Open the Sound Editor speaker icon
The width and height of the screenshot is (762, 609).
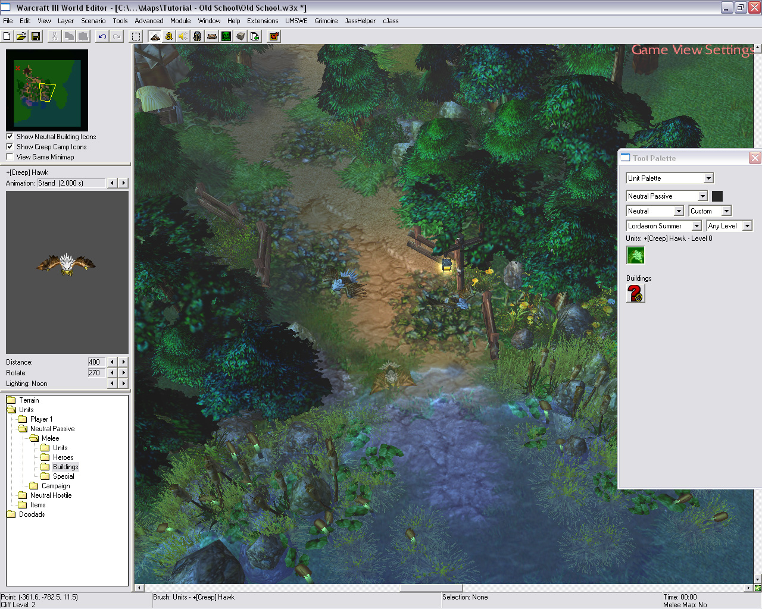coord(183,36)
